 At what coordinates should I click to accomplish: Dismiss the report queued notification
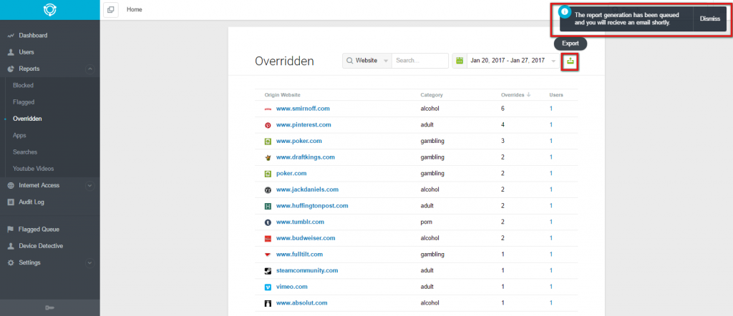point(709,19)
